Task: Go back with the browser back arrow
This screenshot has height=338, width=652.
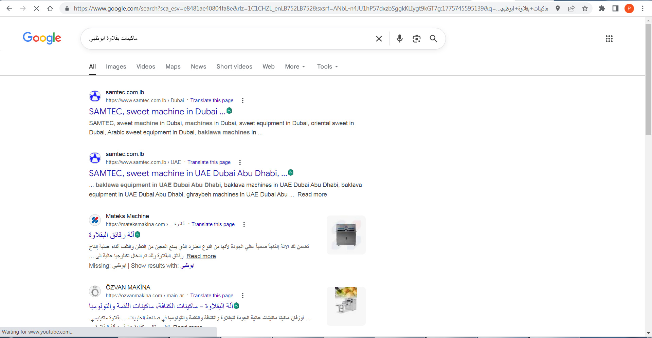Action: click(x=9, y=8)
